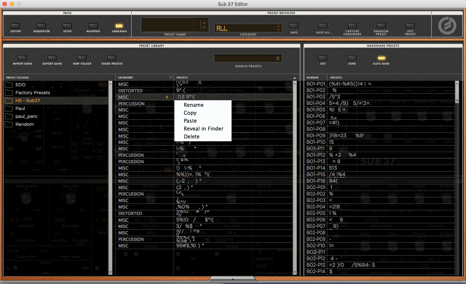Click the HS - Sub37 folder icon

pos(9,101)
